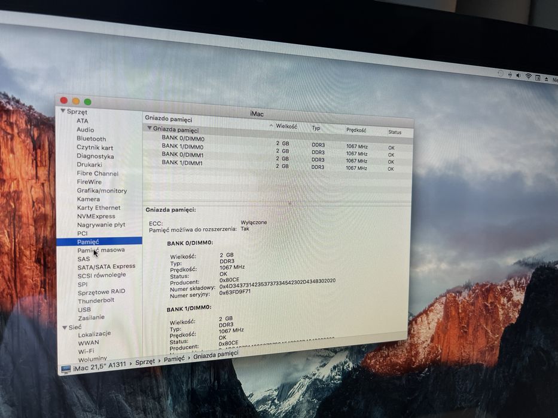Screen dimensions: 558x418
Task: Select Wi-Fi under Sieć in sidebar
Action: point(86,351)
